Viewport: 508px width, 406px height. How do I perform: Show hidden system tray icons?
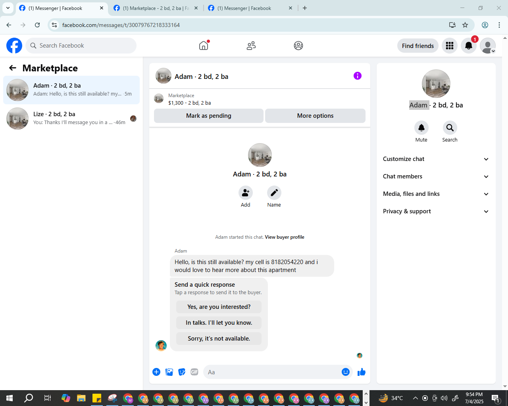pyautogui.click(x=415, y=398)
